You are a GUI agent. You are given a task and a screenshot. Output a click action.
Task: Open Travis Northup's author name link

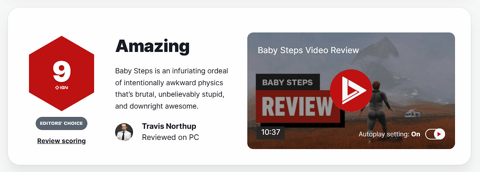(169, 126)
